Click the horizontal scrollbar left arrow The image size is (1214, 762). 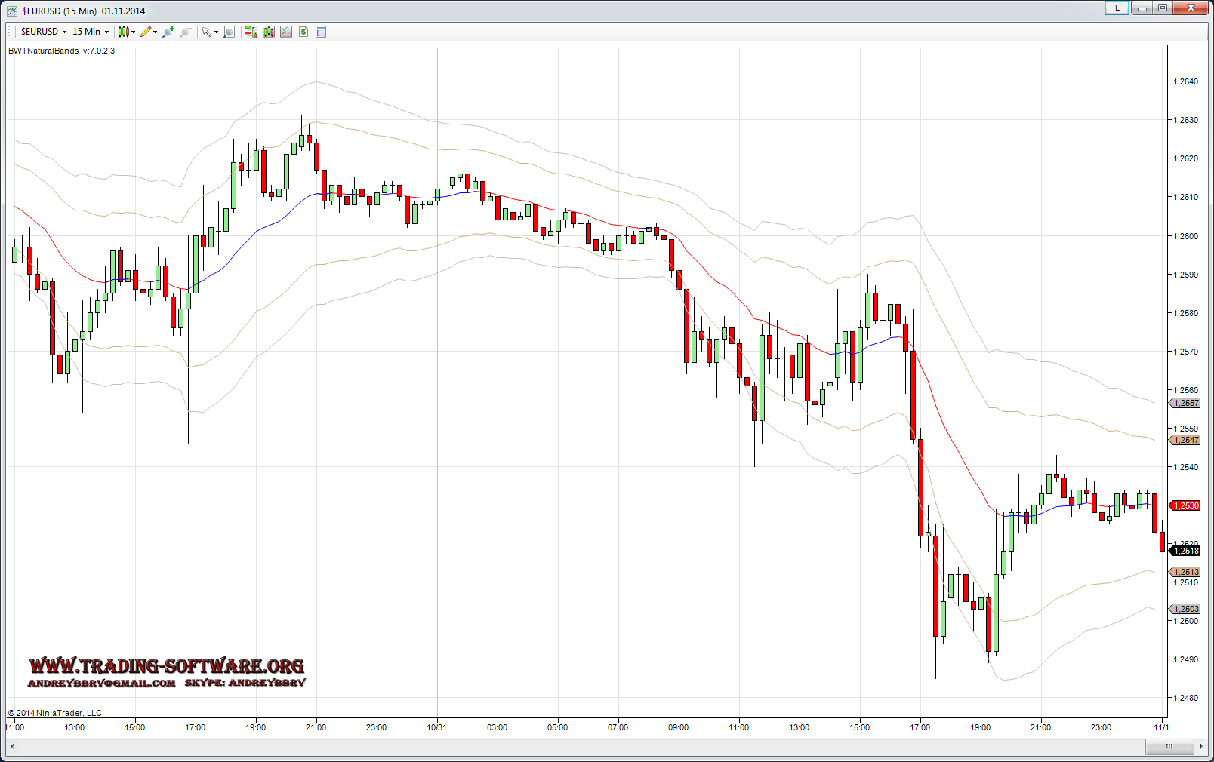coord(12,747)
